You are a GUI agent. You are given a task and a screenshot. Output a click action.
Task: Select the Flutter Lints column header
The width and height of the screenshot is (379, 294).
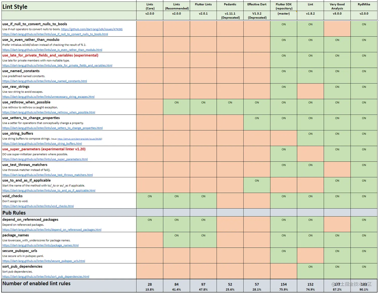coord(203,7)
